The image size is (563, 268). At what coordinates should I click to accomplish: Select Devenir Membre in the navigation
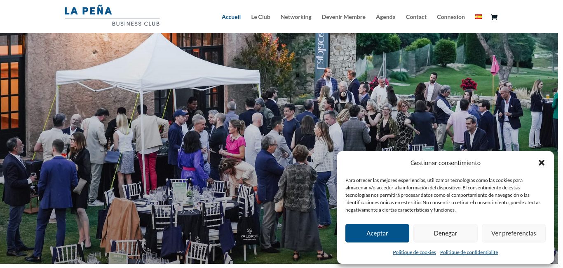coord(344,17)
